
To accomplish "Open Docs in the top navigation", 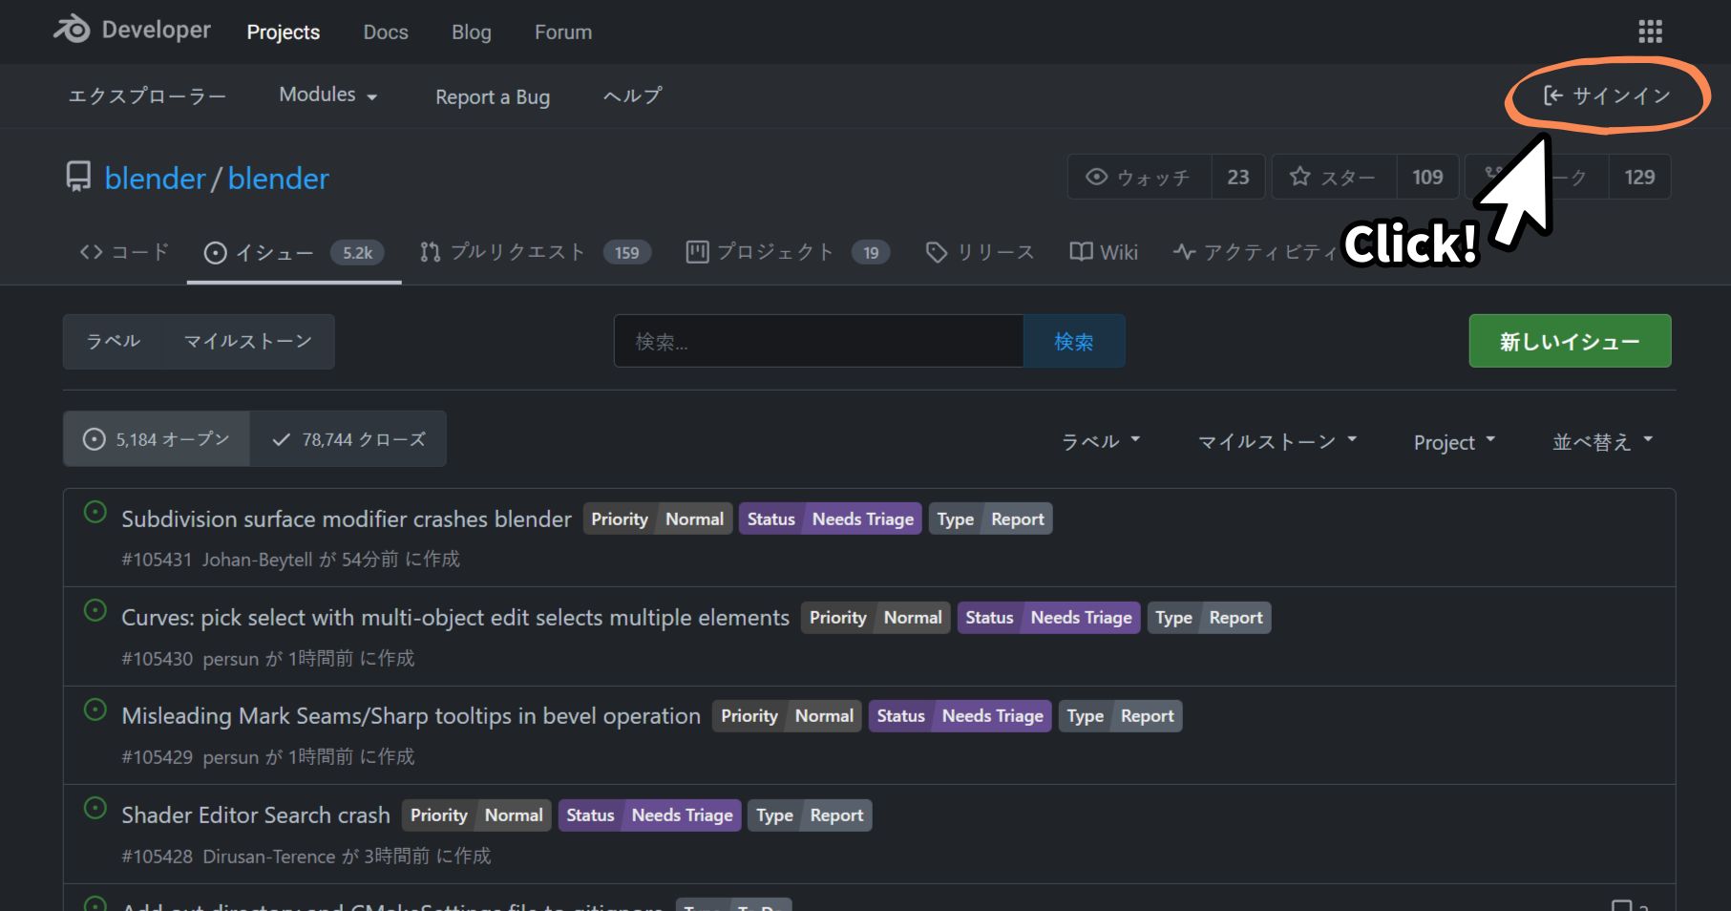I will [386, 32].
